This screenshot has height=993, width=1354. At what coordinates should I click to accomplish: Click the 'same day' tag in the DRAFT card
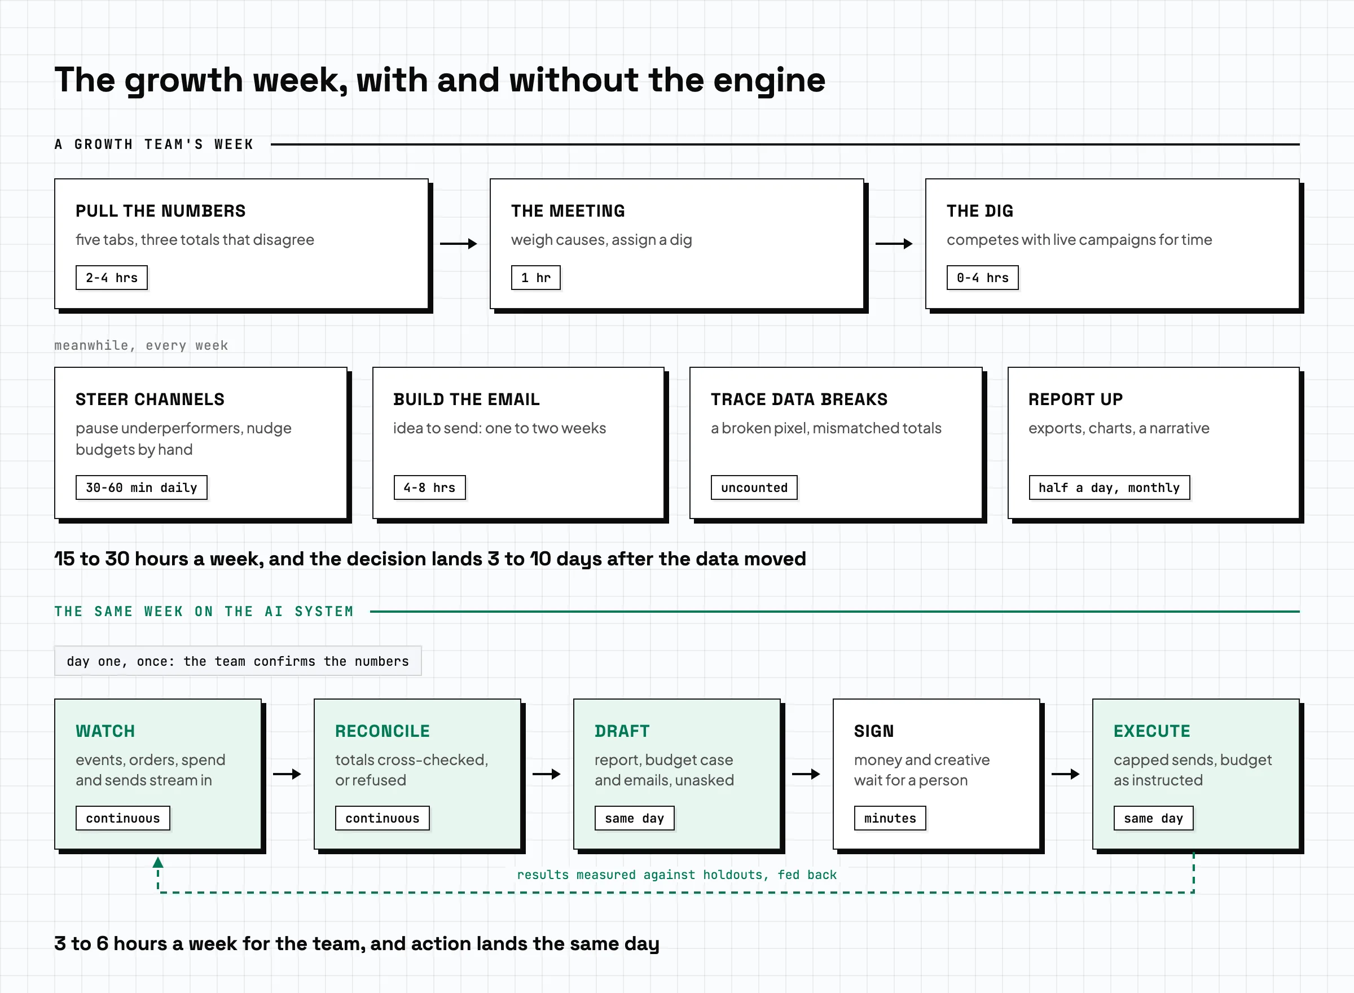(x=635, y=818)
